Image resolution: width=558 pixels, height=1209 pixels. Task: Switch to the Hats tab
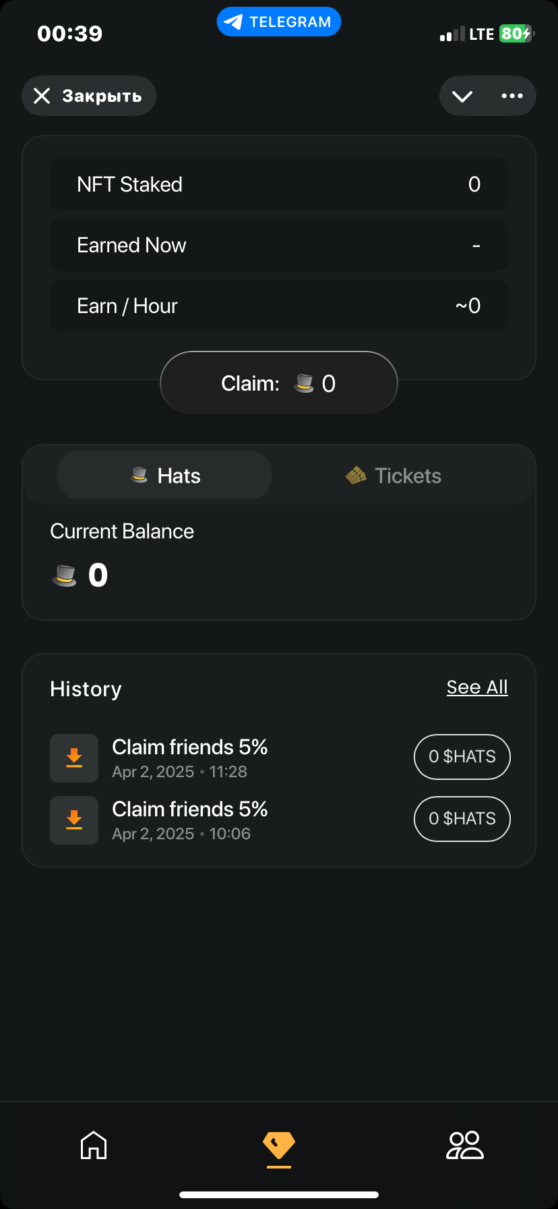[164, 476]
